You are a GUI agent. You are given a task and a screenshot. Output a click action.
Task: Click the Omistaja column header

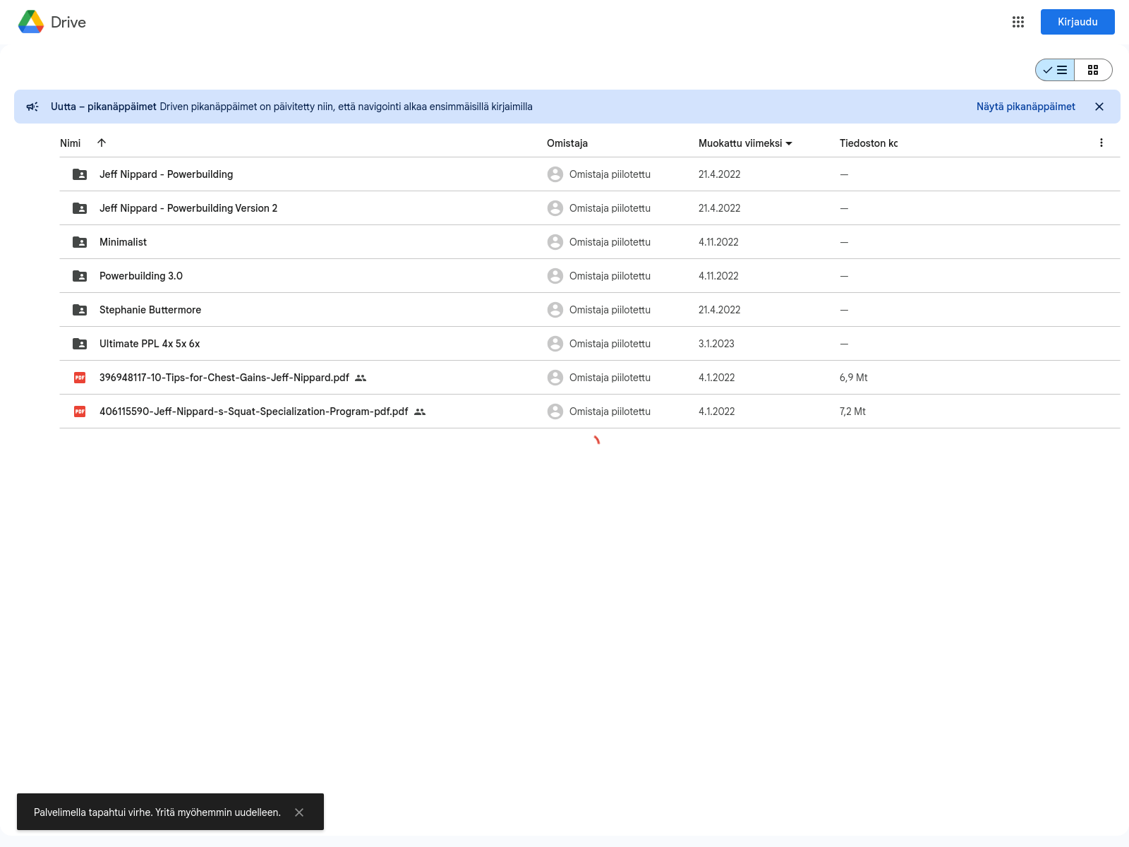pyautogui.click(x=567, y=143)
